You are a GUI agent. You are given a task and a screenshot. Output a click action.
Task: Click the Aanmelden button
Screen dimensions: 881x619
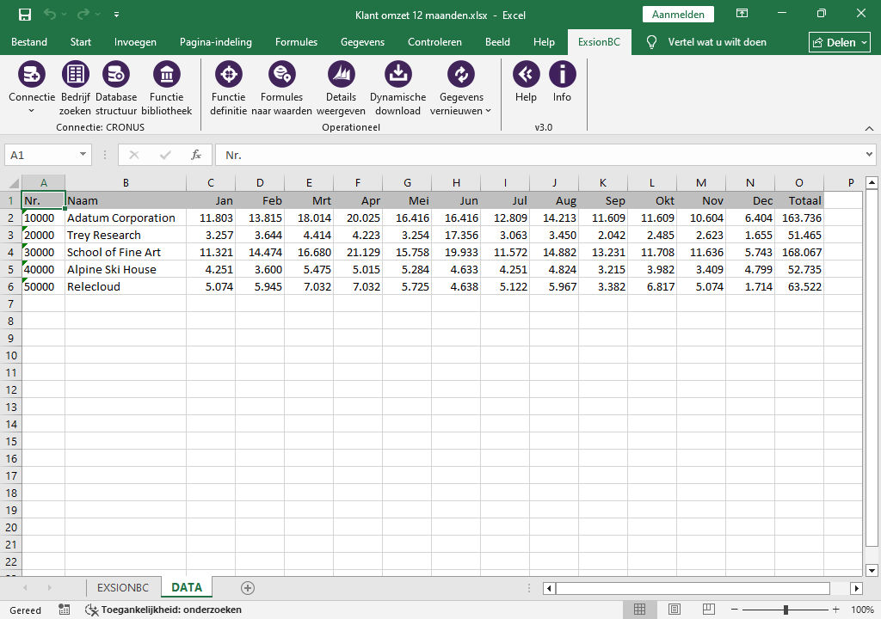[x=678, y=15]
